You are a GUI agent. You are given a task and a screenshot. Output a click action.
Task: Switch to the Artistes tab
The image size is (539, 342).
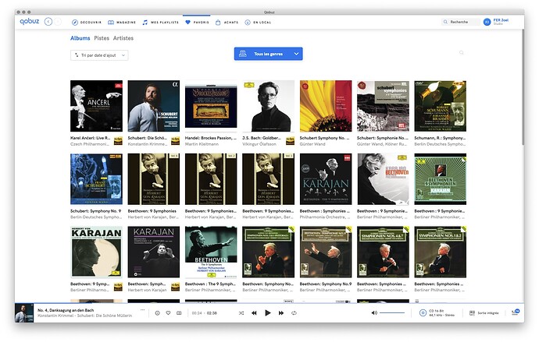pos(123,38)
